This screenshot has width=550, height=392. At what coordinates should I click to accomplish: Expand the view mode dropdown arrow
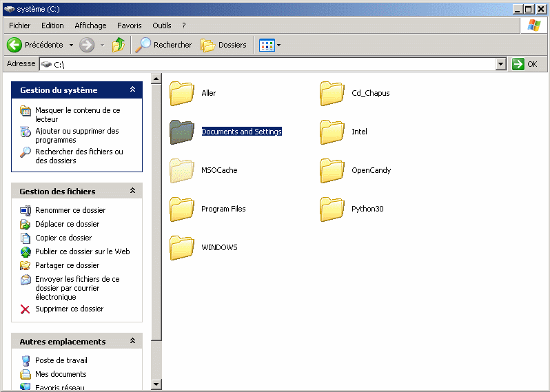(279, 45)
